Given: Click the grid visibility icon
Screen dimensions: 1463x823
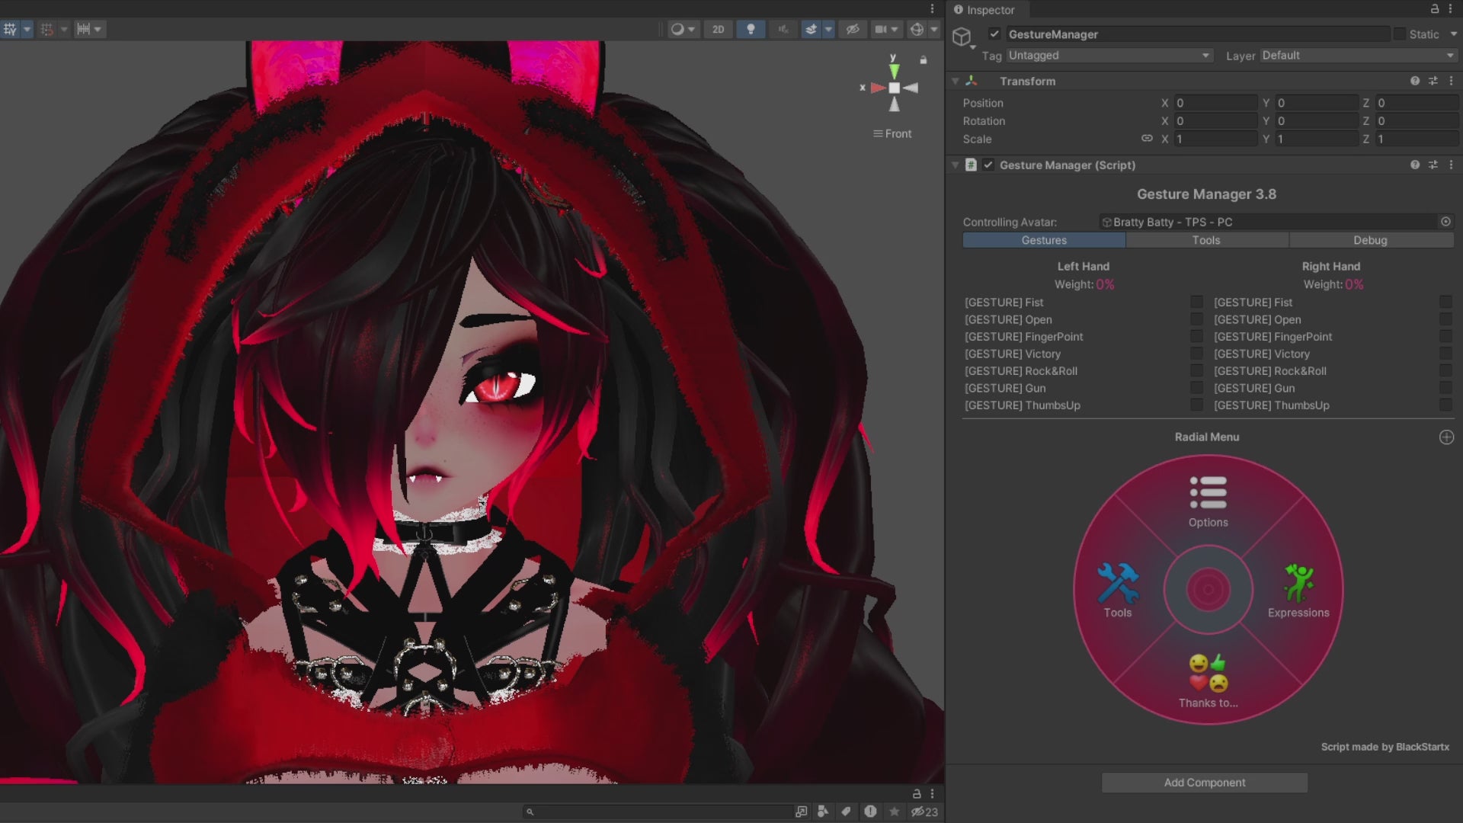Looking at the screenshot, I should (x=10, y=29).
